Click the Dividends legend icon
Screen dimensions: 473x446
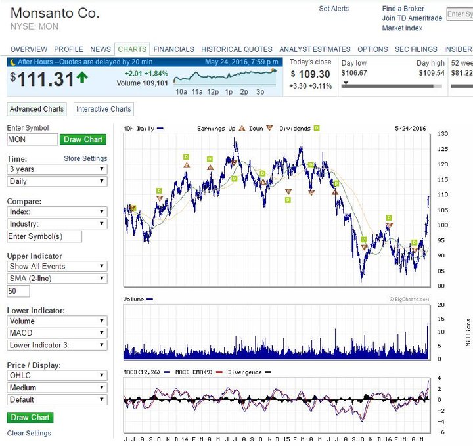click(317, 128)
